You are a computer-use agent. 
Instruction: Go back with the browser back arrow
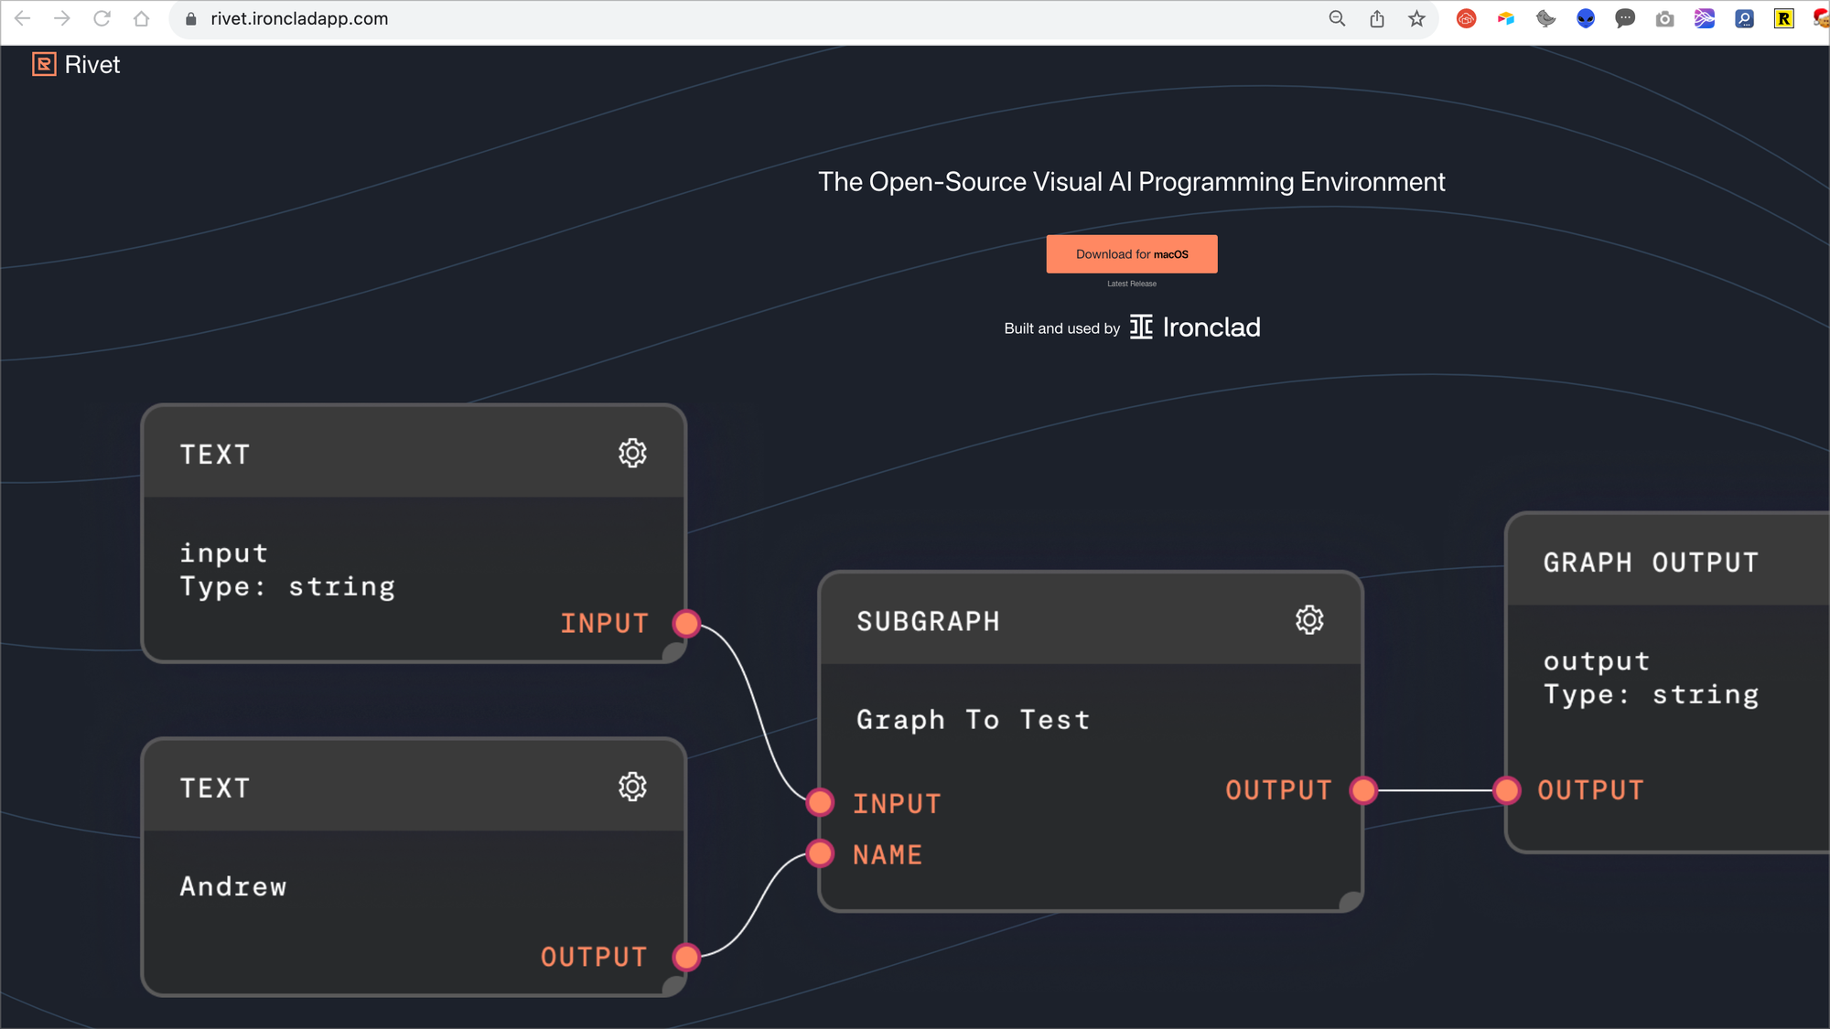(x=23, y=18)
